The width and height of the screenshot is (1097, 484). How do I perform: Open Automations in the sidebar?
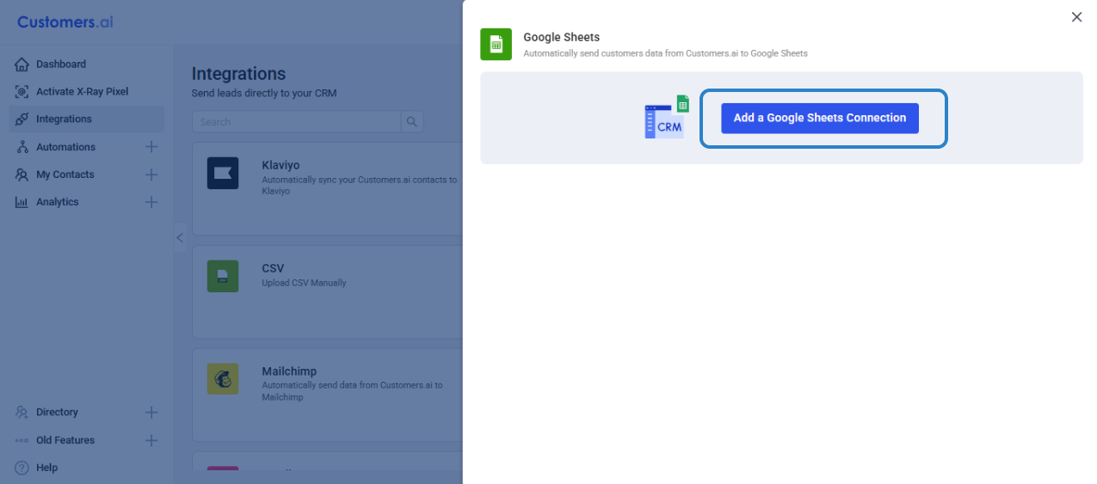(65, 147)
